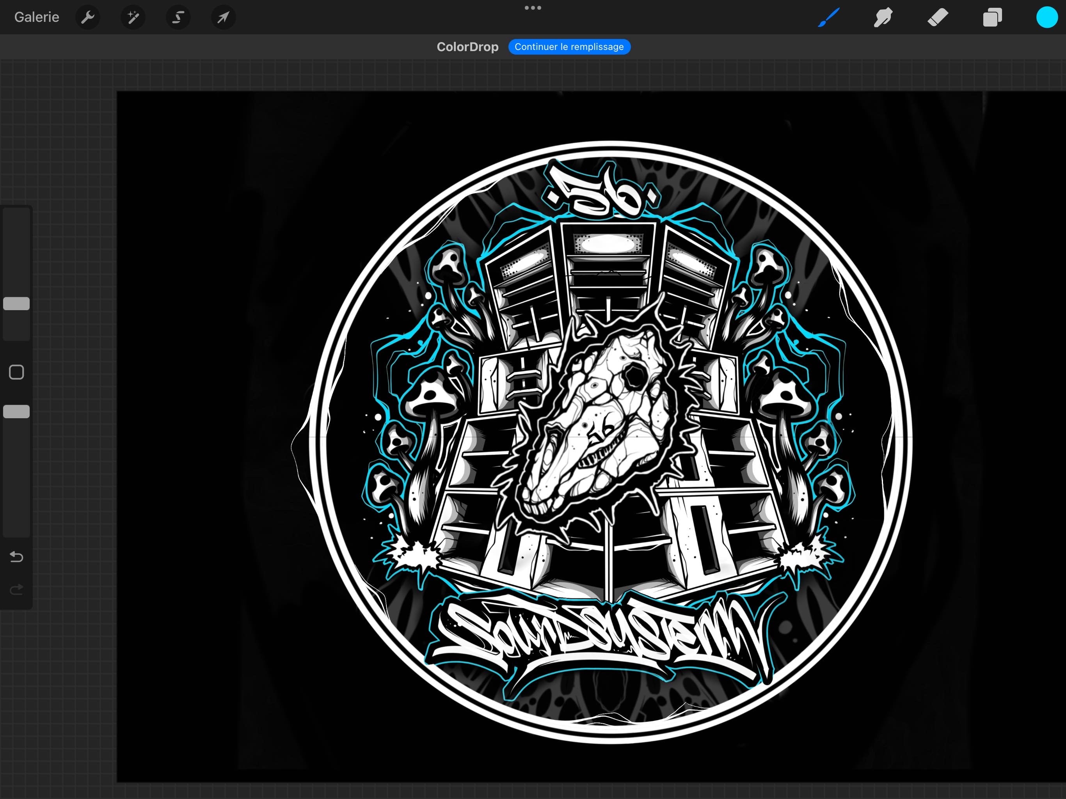This screenshot has width=1066, height=799.
Task: Activate the Selection S-shaped tool
Action: (178, 18)
